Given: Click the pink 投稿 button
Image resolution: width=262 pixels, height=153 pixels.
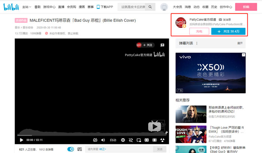Looking at the screenshot, I should point(246,7).
